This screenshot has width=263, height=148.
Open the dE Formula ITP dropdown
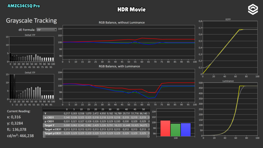coord(46,30)
